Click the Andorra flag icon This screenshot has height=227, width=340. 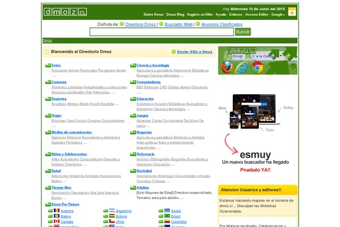tap(57, 211)
